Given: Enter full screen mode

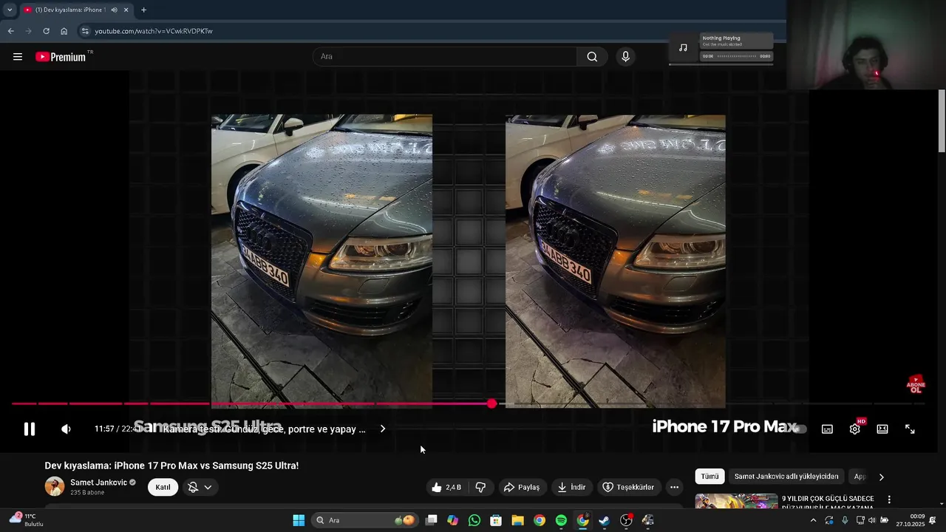Looking at the screenshot, I should (910, 429).
